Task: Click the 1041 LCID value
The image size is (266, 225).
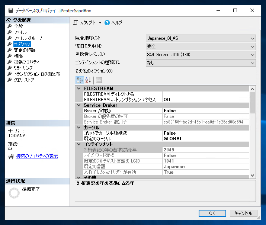Action: click(169, 161)
